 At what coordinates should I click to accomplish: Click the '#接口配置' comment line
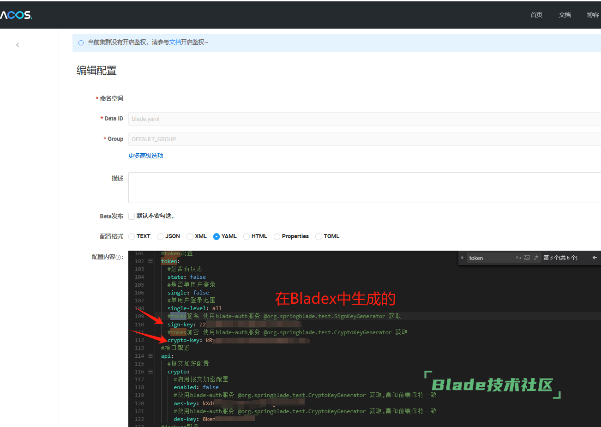(175, 348)
